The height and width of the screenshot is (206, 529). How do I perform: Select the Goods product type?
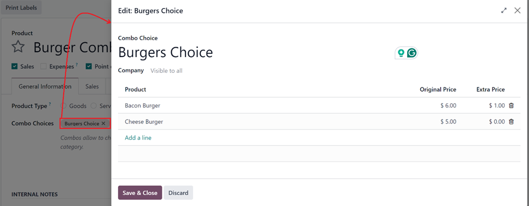point(64,106)
